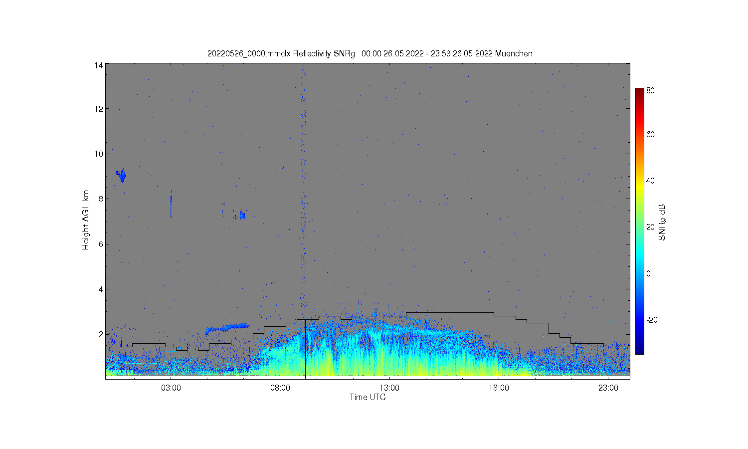The image size is (748, 449).
Task: Click the 23:00 time tick label
Action: (x=608, y=388)
